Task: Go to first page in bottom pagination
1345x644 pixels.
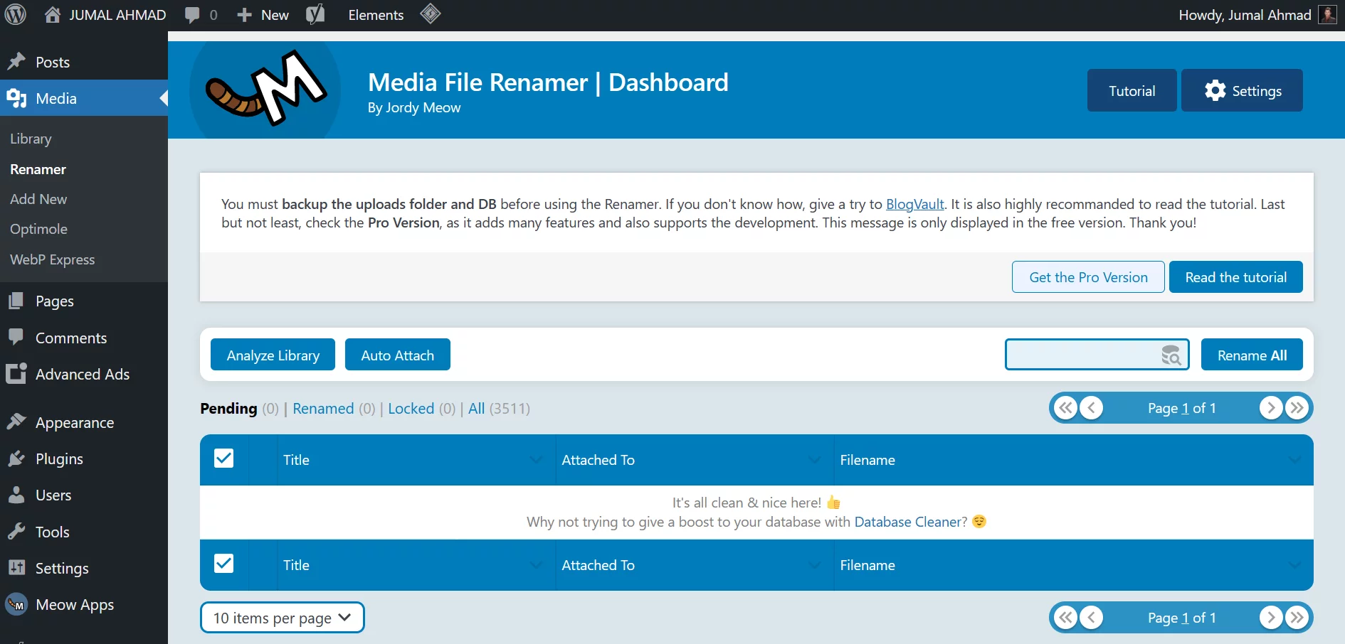Action: [1065, 618]
